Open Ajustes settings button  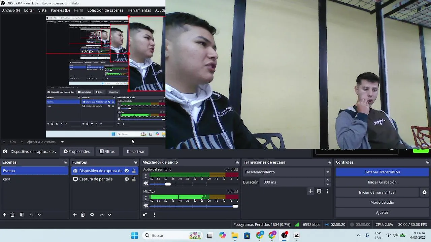382,212
